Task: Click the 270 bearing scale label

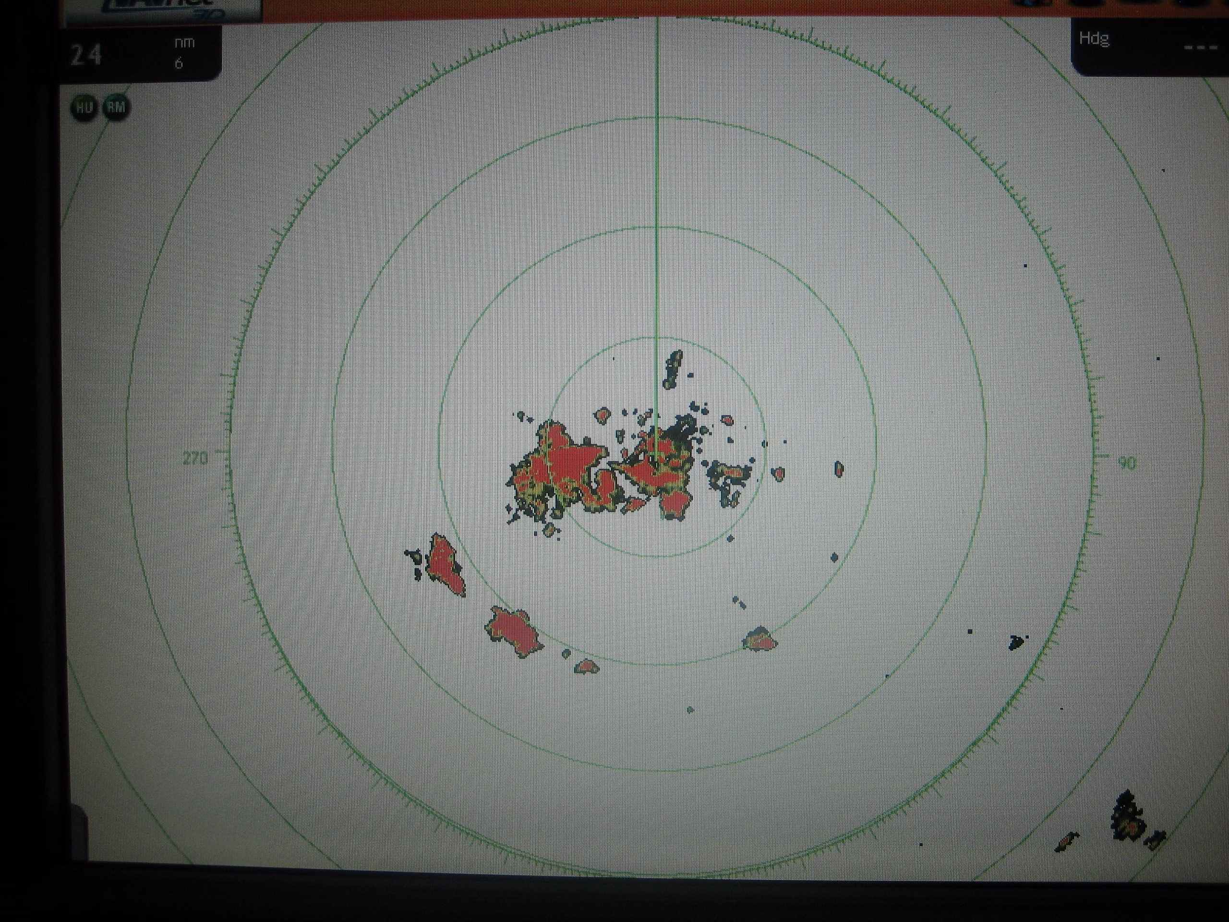Action: click(195, 459)
